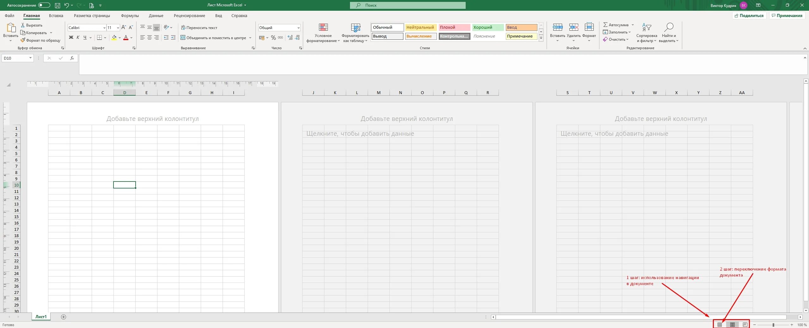
Task: Decrease the font size
Action: click(131, 27)
